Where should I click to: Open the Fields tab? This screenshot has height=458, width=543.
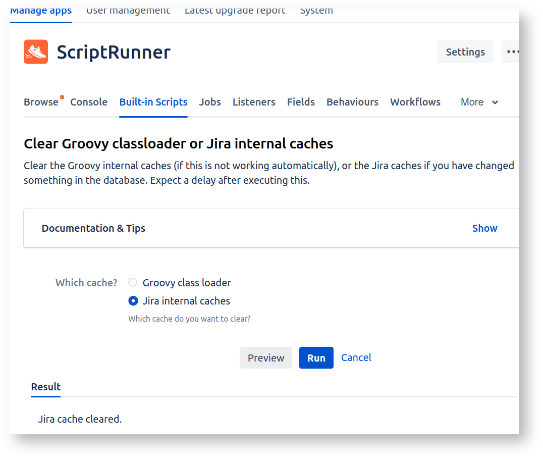click(x=301, y=102)
